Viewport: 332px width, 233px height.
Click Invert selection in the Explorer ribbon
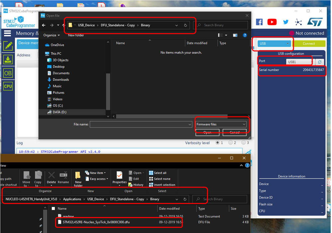(162, 185)
